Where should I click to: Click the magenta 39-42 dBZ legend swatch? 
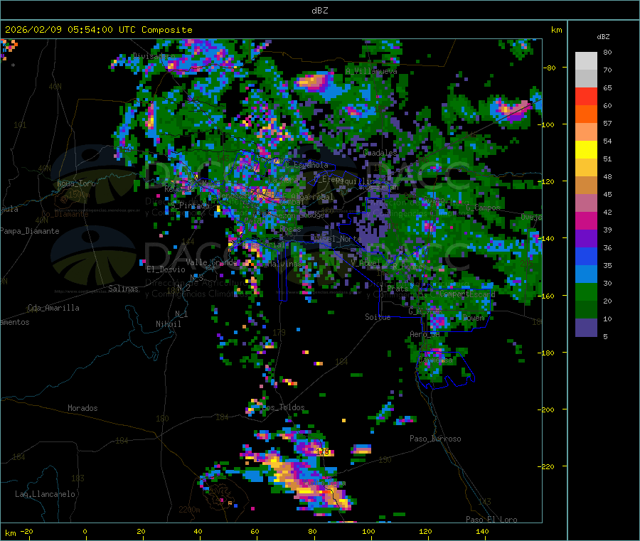[x=586, y=221]
